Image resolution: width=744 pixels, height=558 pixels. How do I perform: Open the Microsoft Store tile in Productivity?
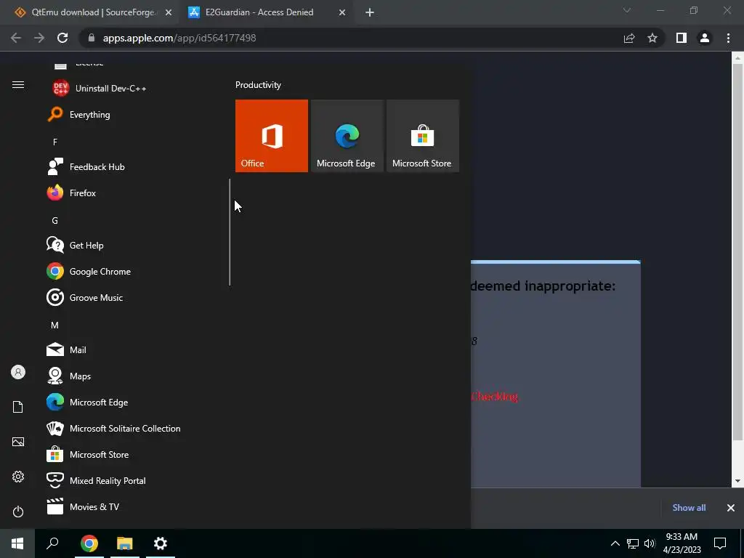pyautogui.click(x=423, y=136)
